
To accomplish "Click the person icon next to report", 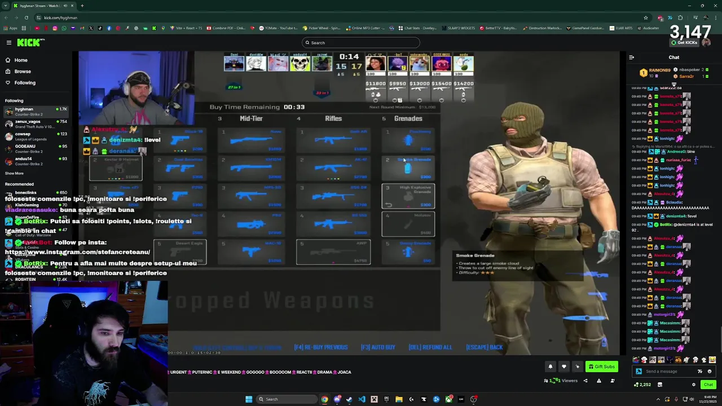I will (x=612, y=381).
